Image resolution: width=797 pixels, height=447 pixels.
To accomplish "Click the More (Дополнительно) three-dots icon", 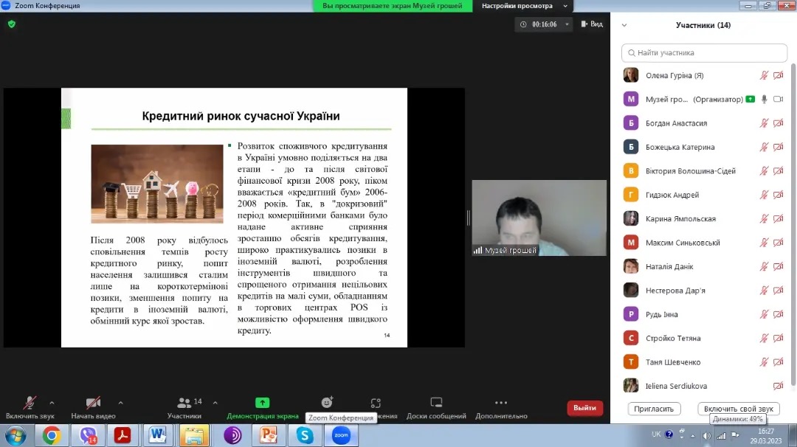I will pyautogui.click(x=501, y=403).
